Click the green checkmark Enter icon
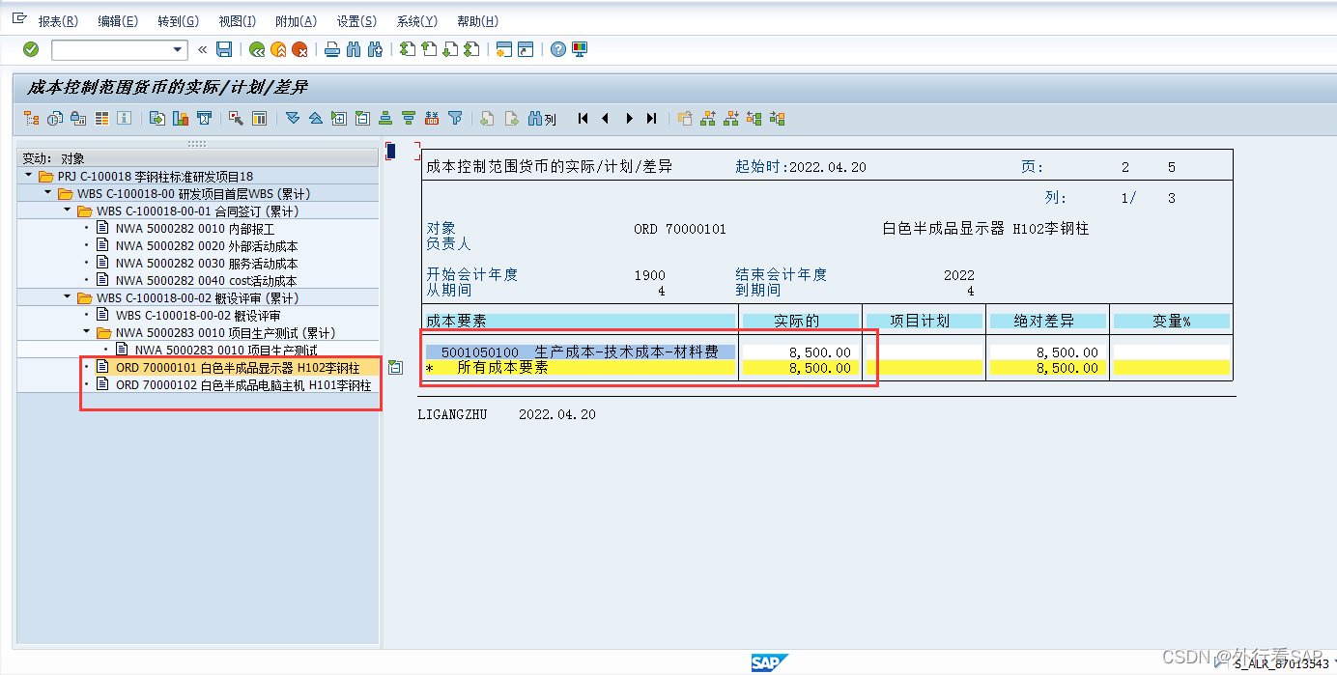This screenshot has width=1337, height=675. point(31,49)
